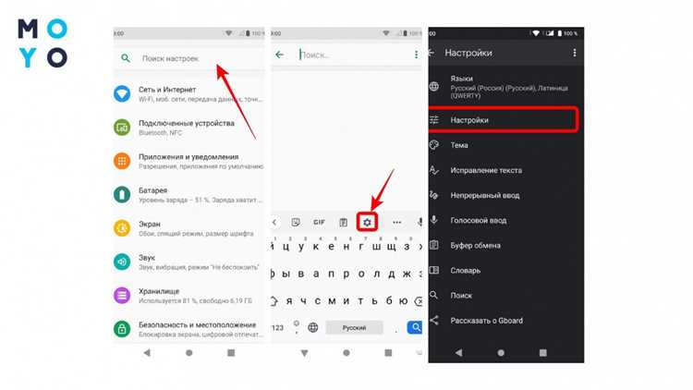693x390 pixels.
Task: Expand keyboard toolbar three-dots more options
Action: (x=397, y=223)
